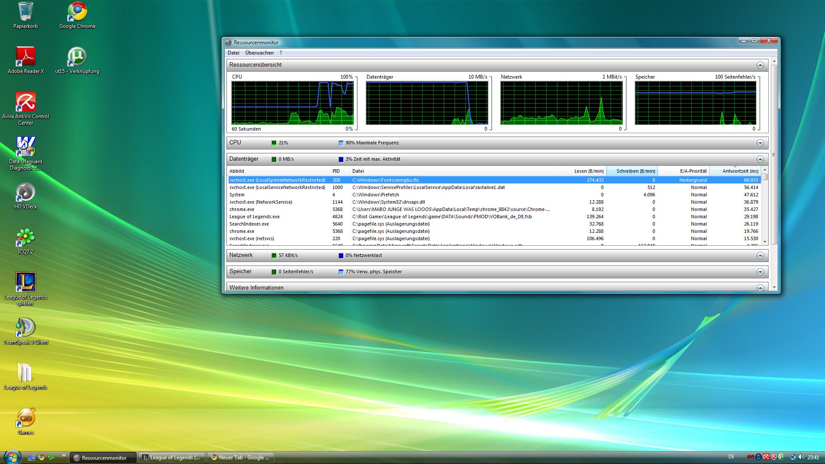
Task: Select the TeamSpeak 3 Client icon
Action: (x=26, y=331)
